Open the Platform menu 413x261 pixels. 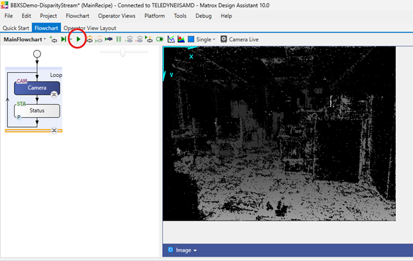[155, 16]
